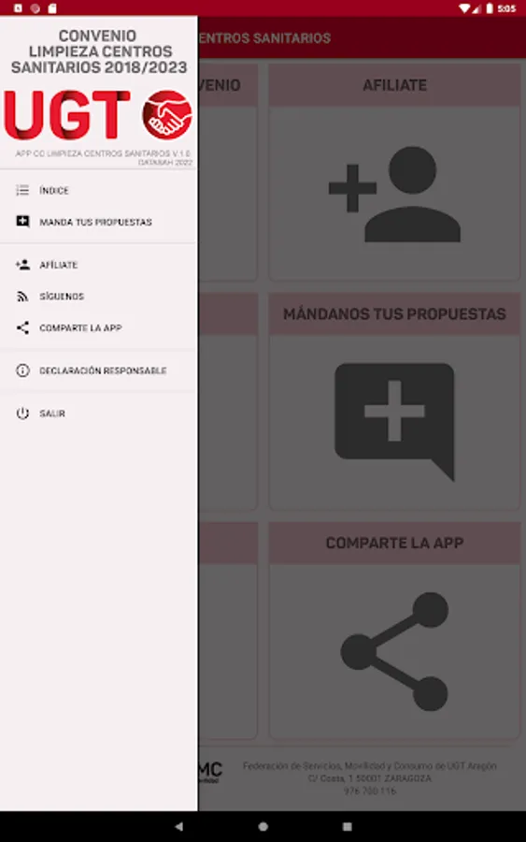This screenshot has width=526, height=842.
Task: Click the large add-person icon on Afiliate card
Action: point(394,195)
